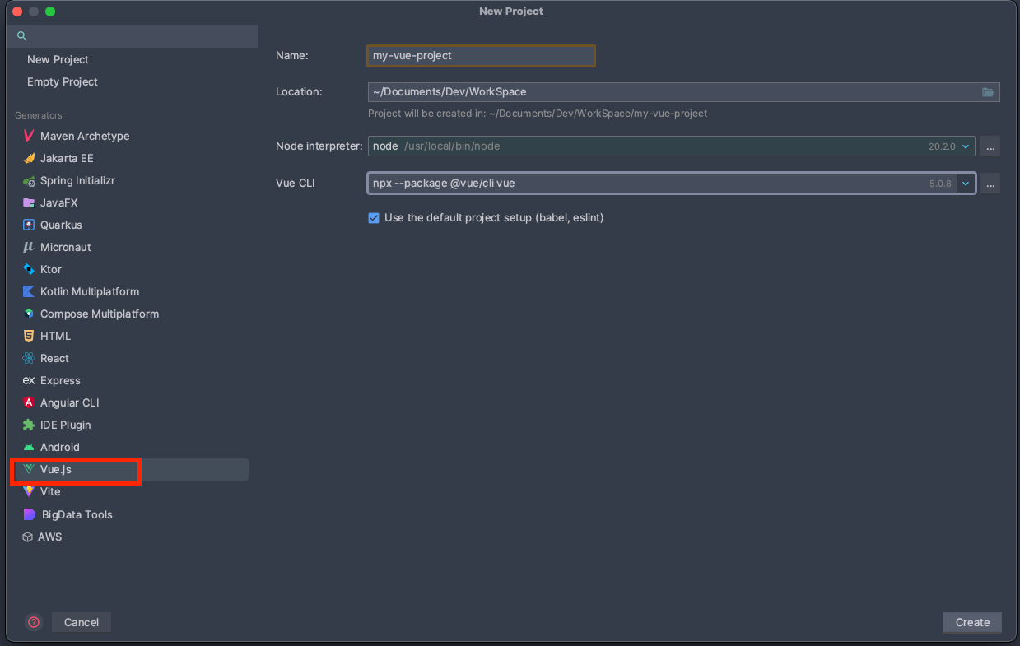Choose BigData Tools generator label
The width and height of the screenshot is (1020, 646).
[x=77, y=514]
